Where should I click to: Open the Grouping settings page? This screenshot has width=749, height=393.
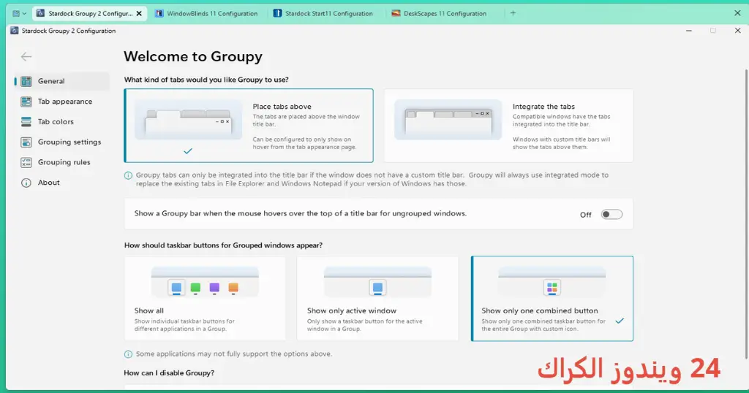pyautogui.click(x=62, y=142)
